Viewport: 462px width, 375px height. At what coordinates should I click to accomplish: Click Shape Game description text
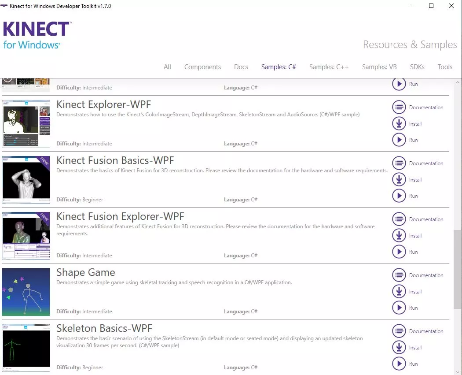pos(174,282)
